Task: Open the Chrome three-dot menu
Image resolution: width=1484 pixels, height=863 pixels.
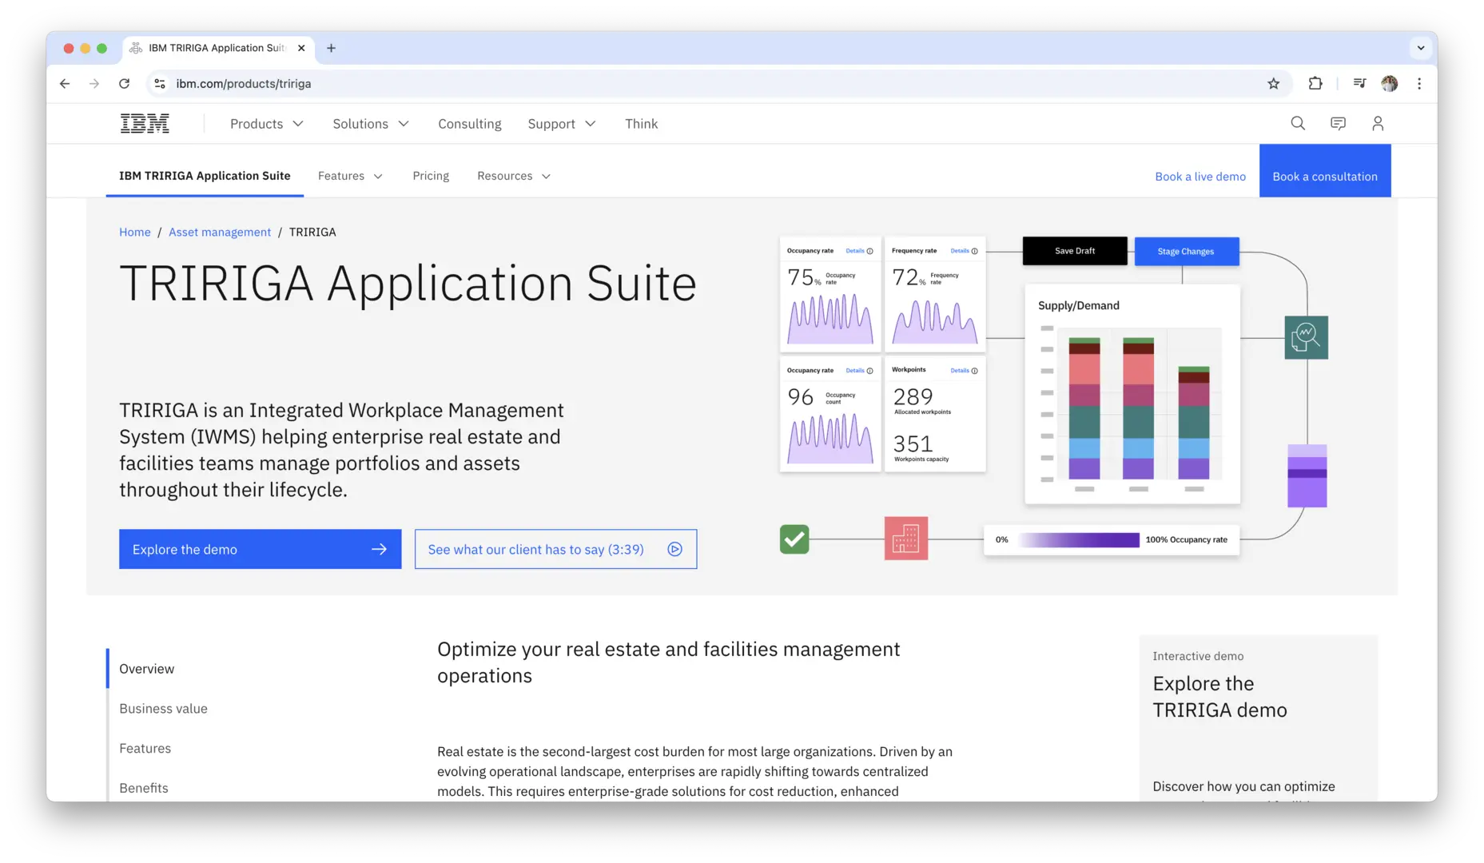Action: 1419,83
